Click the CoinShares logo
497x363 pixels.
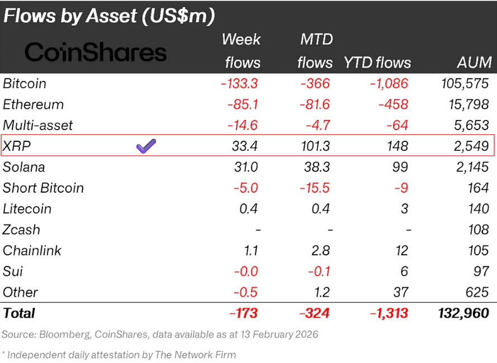(96, 52)
